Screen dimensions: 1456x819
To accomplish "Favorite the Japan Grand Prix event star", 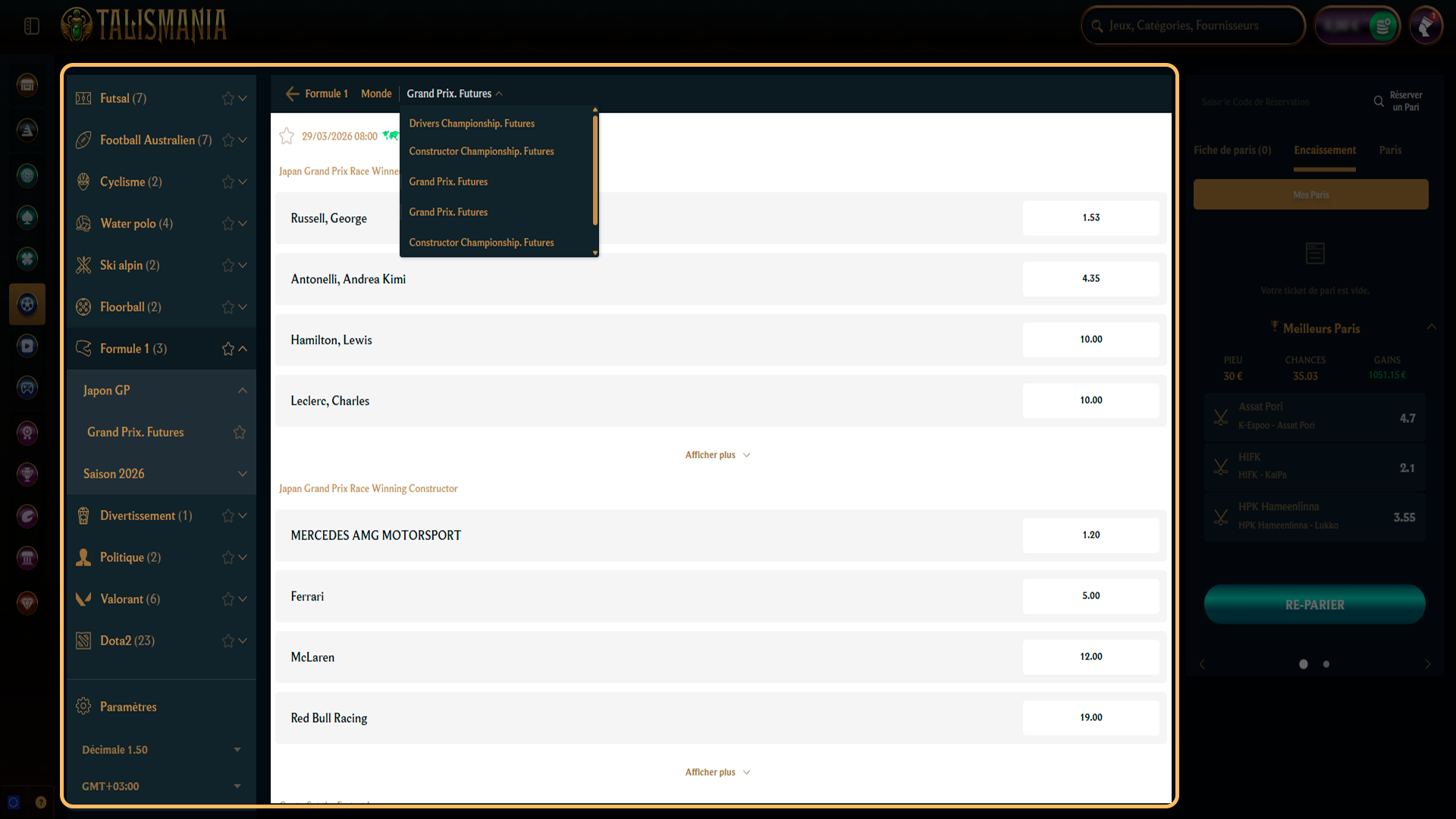I will click(287, 136).
